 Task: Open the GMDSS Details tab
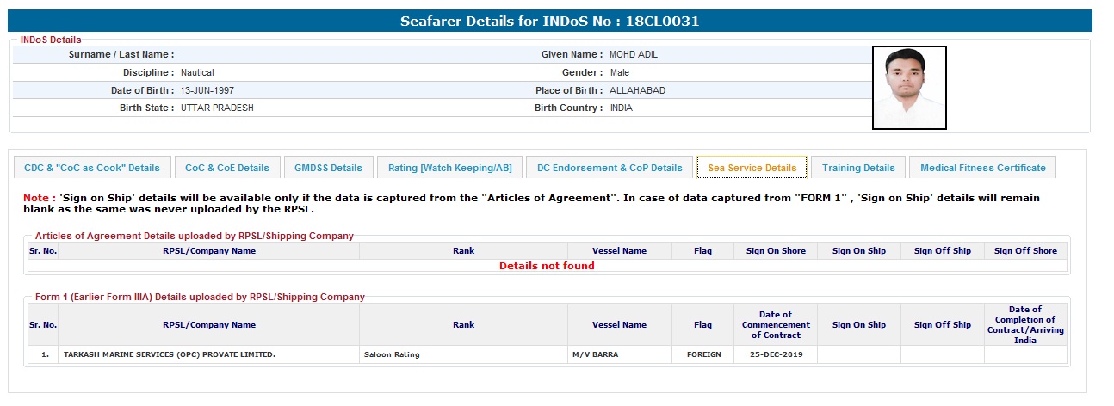(x=328, y=168)
